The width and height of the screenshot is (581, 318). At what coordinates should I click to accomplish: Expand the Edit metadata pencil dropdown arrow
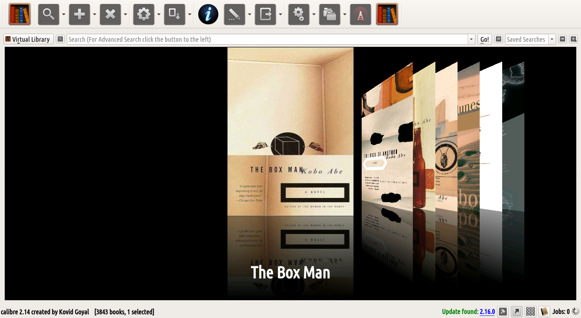click(x=249, y=15)
